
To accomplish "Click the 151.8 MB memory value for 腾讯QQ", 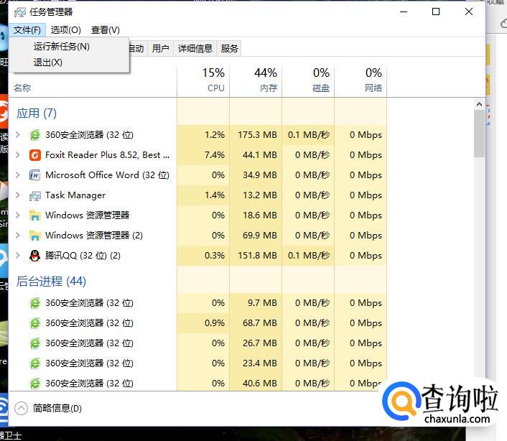I will pyautogui.click(x=257, y=256).
